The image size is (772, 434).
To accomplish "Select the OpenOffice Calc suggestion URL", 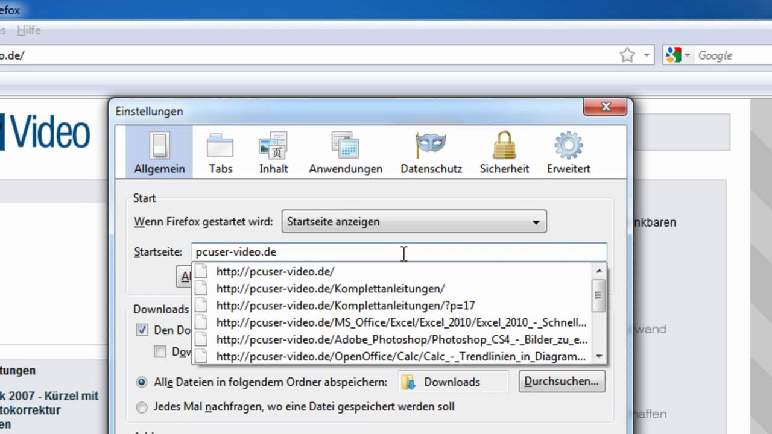I will click(391, 356).
